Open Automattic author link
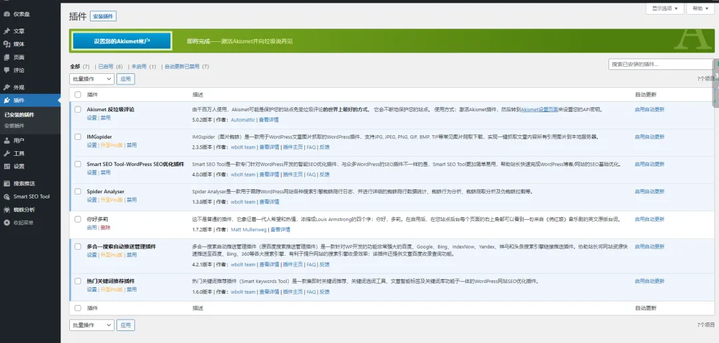The height and width of the screenshot is (343, 719). click(x=243, y=120)
